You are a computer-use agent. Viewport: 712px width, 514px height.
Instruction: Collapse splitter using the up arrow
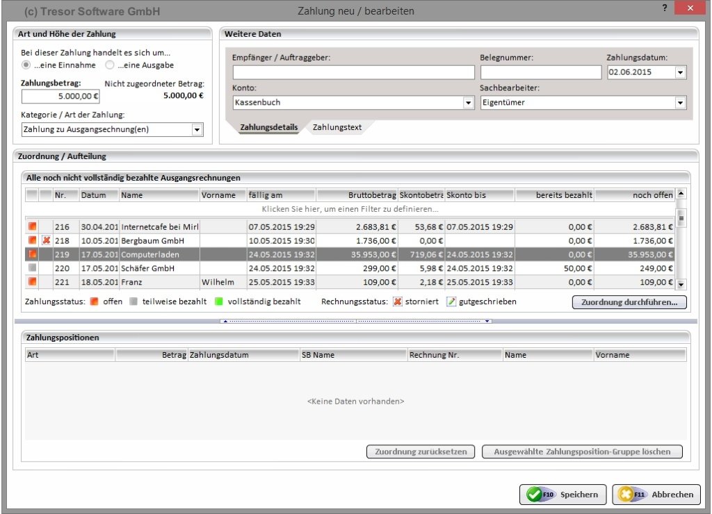pyautogui.click(x=225, y=321)
